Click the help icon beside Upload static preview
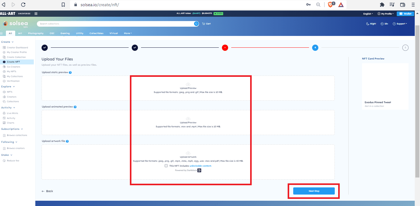Screen dimensions: 420x206 70,72
